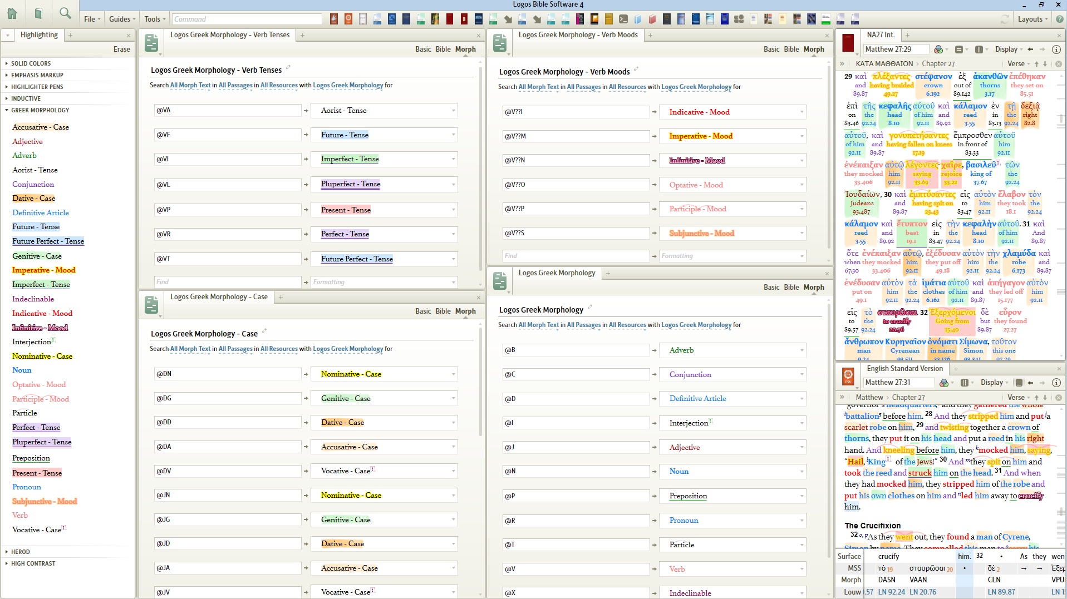Open Verse navigation in NA27 locator bar
The width and height of the screenshot is (1067, 599).
pos(1019,64)
